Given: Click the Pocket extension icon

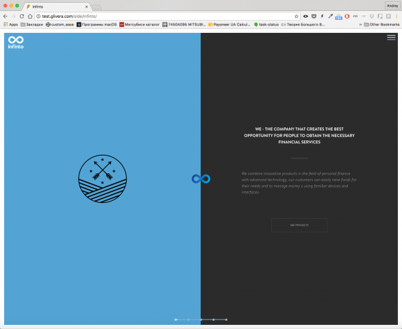Looking at the screenshot, I should [314, 16].
